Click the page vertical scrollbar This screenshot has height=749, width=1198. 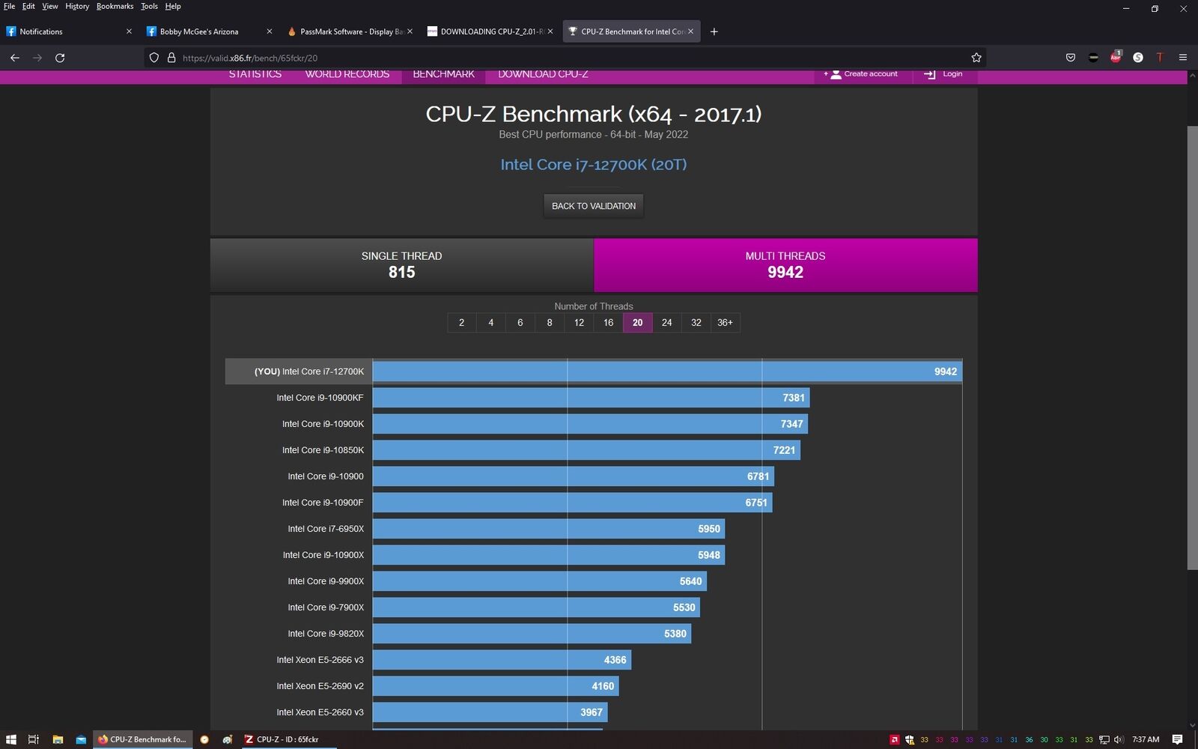(x=1192, y=348)
